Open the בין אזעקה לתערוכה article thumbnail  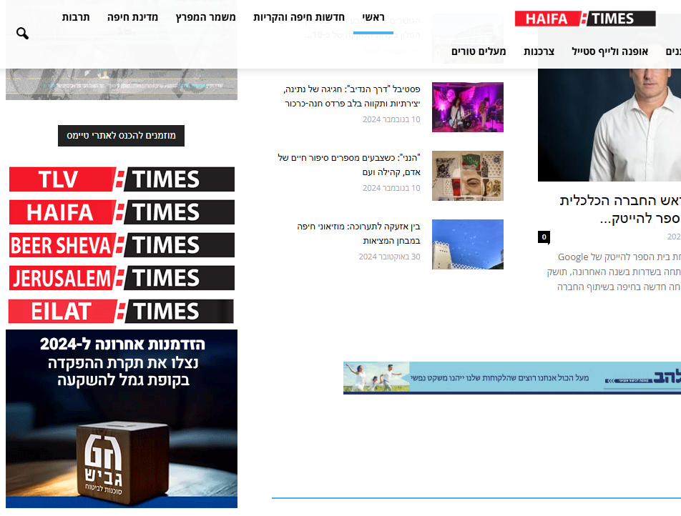point(468,244)
